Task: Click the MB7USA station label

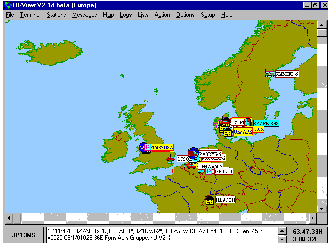Action: (163, 148)
